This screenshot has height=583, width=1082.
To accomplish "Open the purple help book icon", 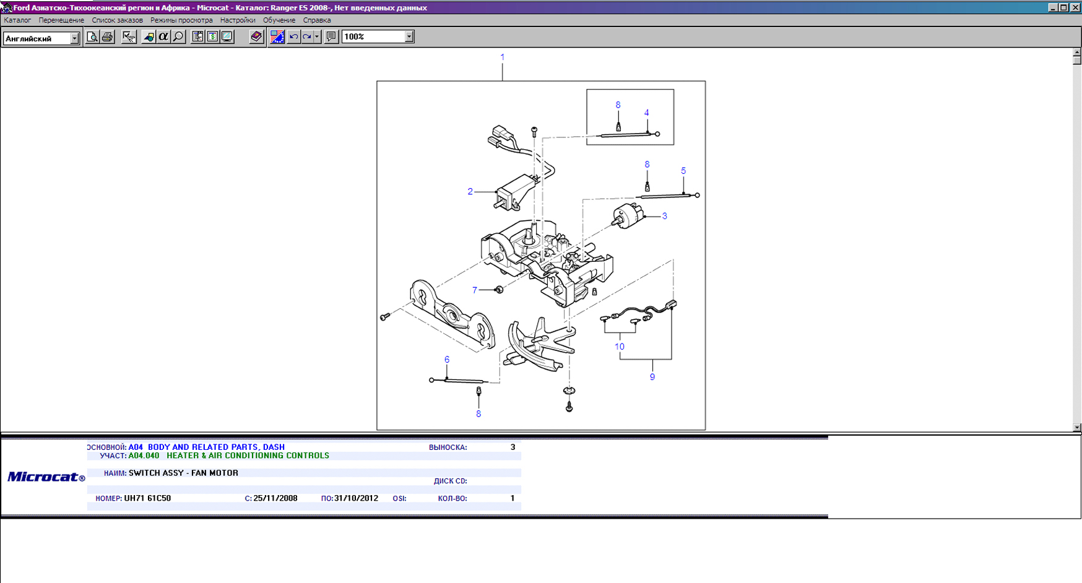I will point(256,37).
